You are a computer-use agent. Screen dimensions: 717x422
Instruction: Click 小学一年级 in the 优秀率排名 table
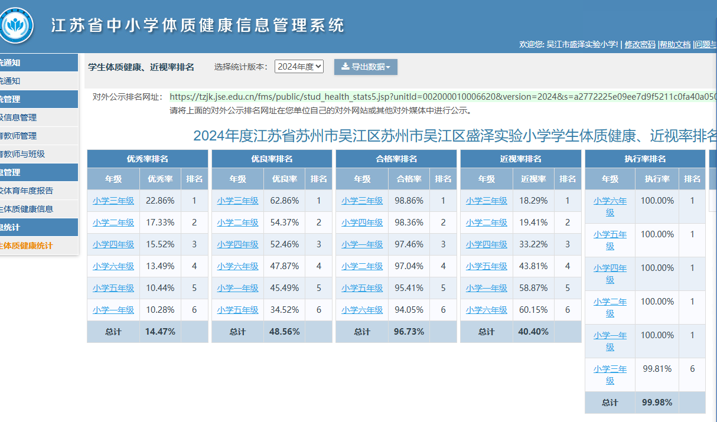[x=113, y=310]
